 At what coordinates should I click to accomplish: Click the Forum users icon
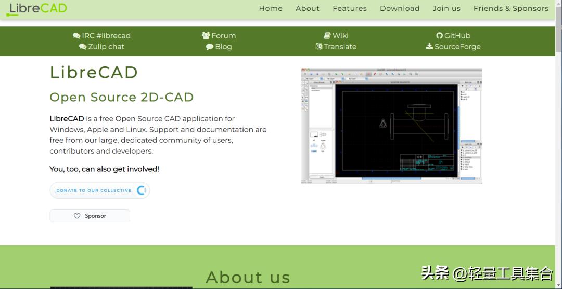(206, 36)
